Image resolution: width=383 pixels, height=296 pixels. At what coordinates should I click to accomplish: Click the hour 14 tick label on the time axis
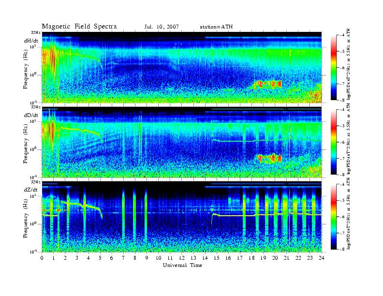[x=205, y=258]
